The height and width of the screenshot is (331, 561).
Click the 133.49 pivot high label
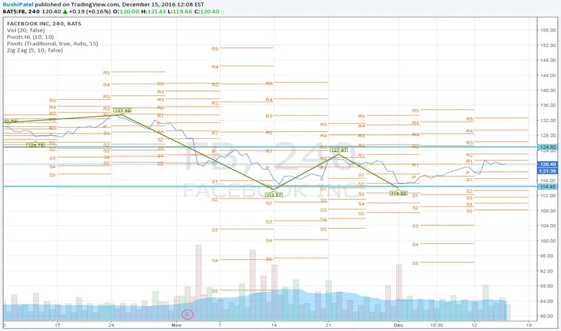[122, 111]
